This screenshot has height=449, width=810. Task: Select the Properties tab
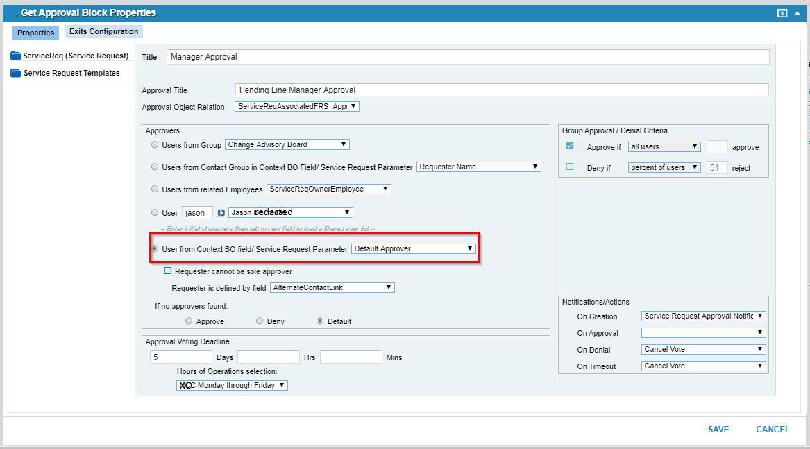[36, 33]
